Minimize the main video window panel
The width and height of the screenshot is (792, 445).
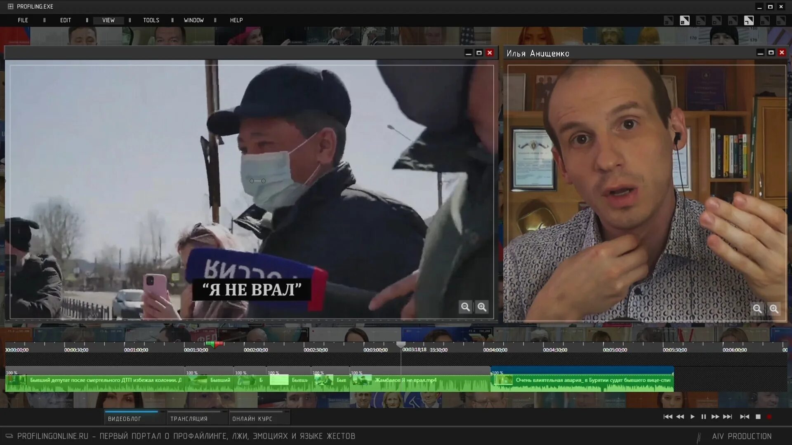468,53
